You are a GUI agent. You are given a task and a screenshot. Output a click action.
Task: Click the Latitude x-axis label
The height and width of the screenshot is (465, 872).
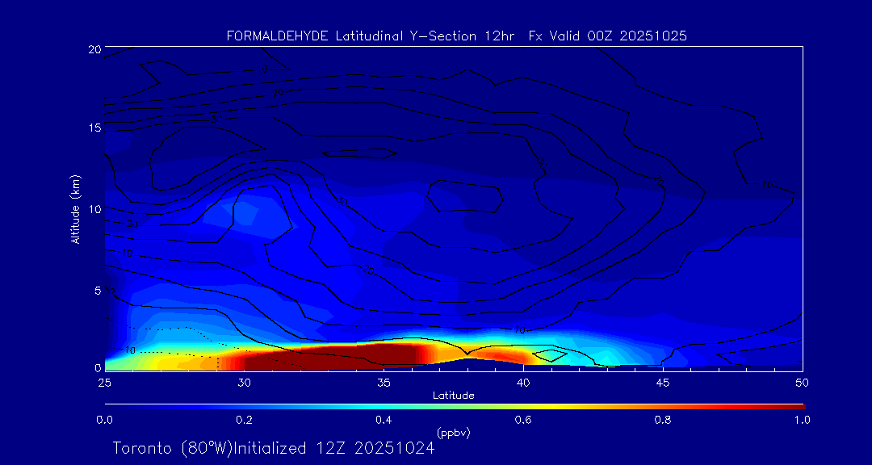tap(452, 396)
